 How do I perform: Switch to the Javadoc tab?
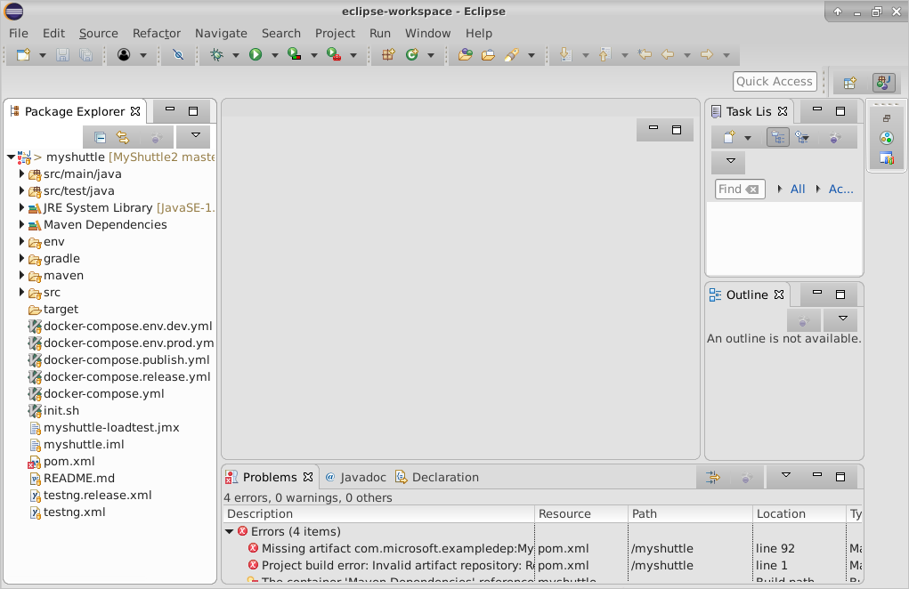[x=356, y=477]
